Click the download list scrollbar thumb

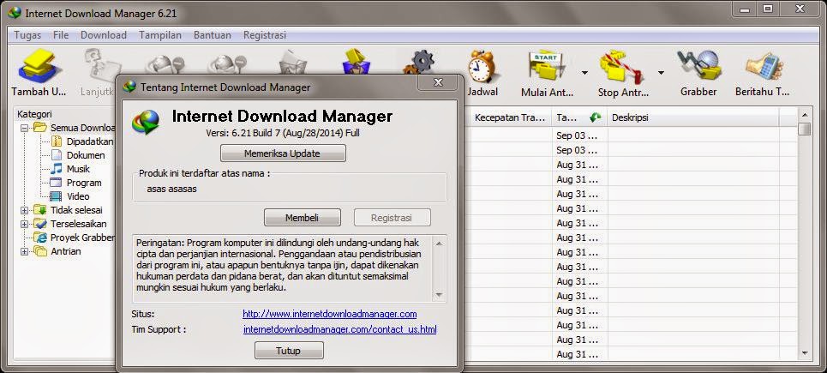(x=805, y=129)
